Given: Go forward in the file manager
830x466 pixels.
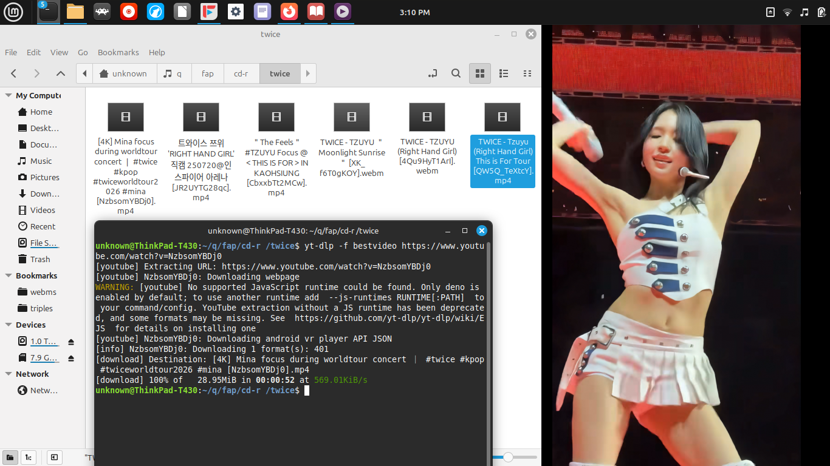Looking at the screenshot, I should (x=36, y=73).
